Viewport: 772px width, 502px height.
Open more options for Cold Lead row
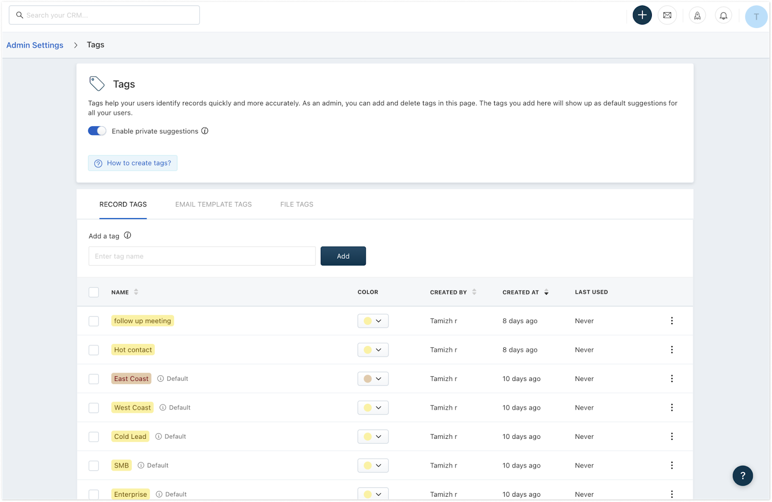(x=672, y=436)
